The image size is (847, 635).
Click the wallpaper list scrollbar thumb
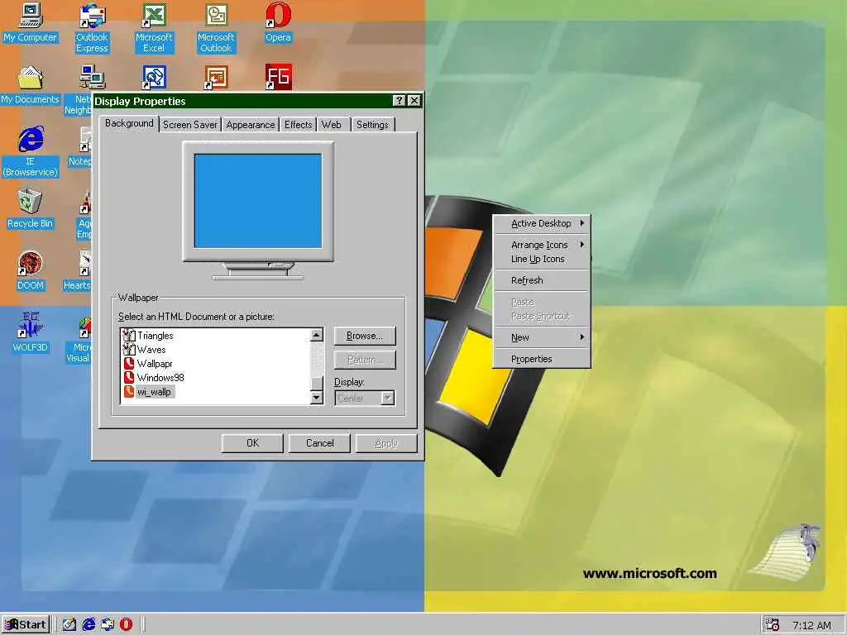317,383
